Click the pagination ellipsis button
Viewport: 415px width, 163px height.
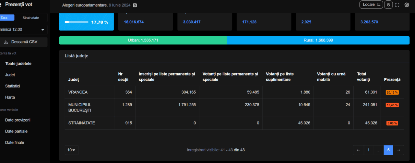[378, 150]
